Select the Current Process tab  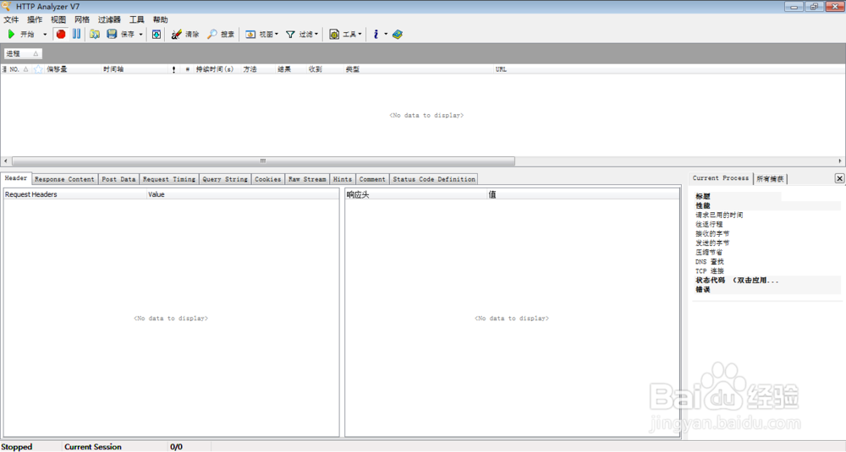pos(721,178)
